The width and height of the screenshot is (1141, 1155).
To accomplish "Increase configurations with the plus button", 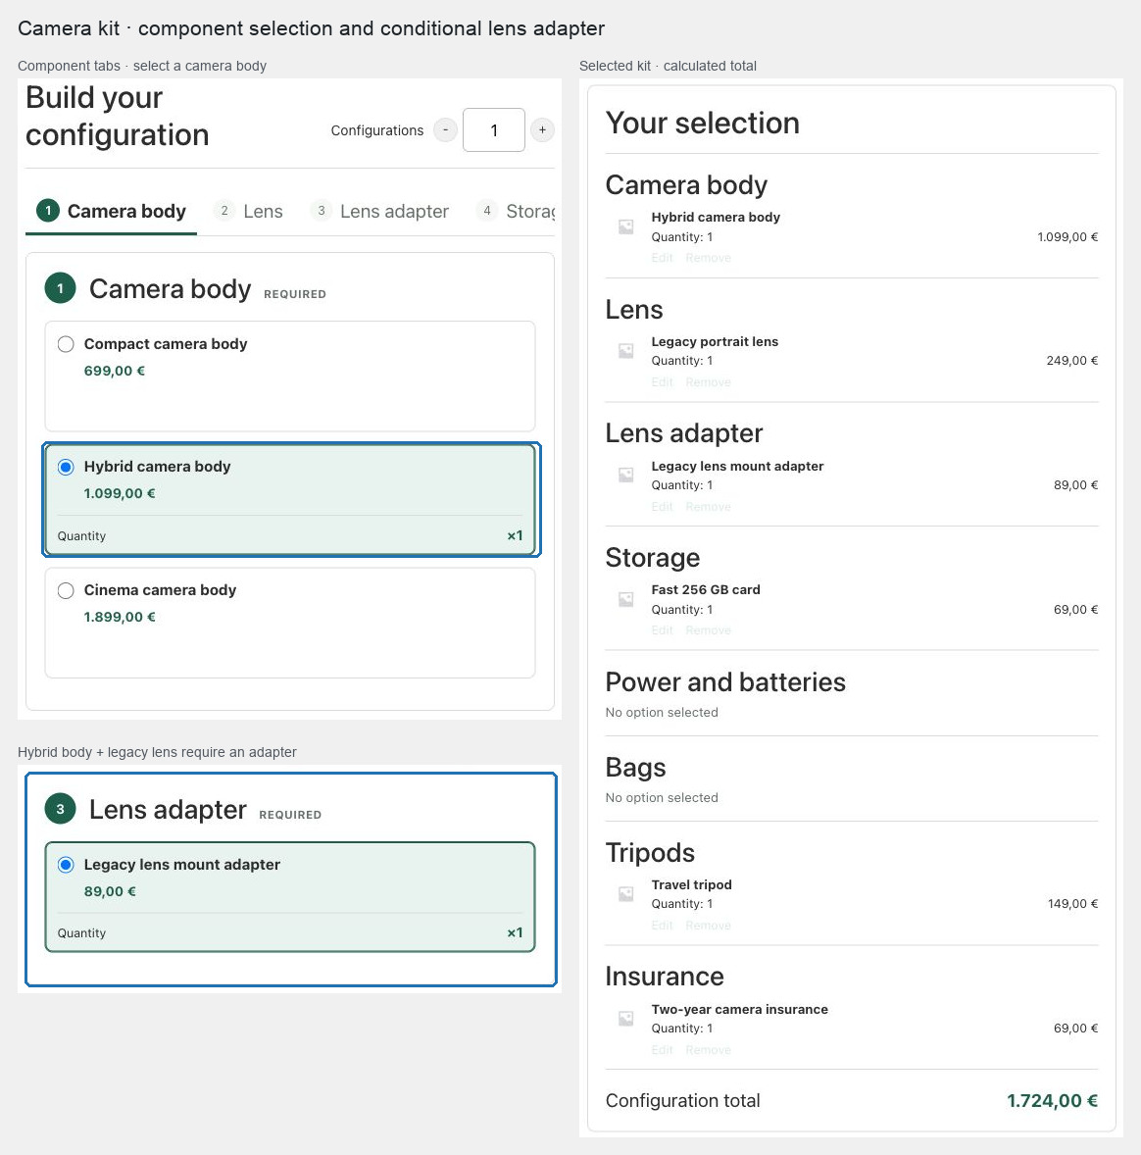I will tap(542, 130).
